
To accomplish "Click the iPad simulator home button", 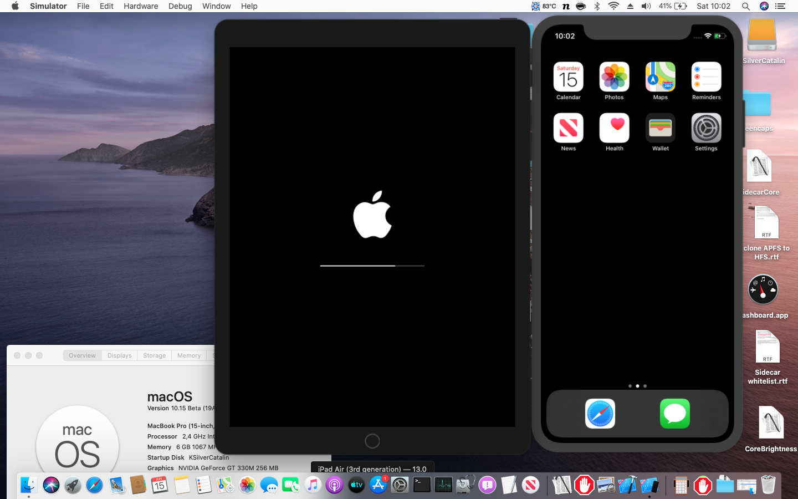I will coord(372,441).
